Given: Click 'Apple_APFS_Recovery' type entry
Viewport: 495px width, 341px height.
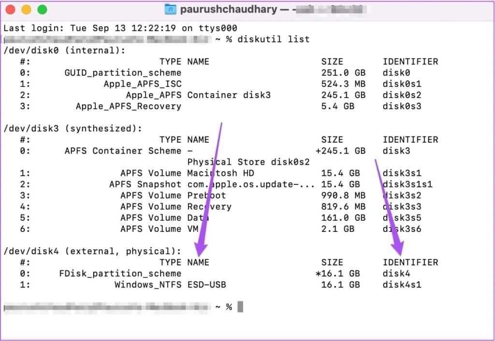Looking at the screenshot, I should point(129,106).
